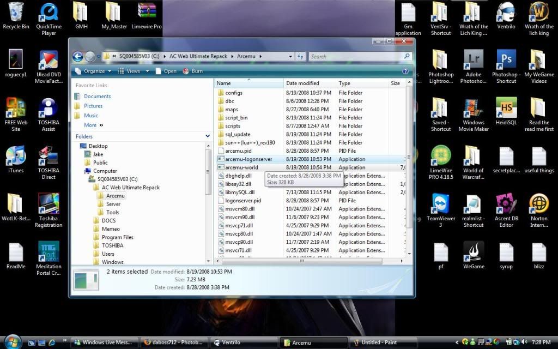Select the LimeWire PRO 4.18.5 icon

tap(441, 163)
